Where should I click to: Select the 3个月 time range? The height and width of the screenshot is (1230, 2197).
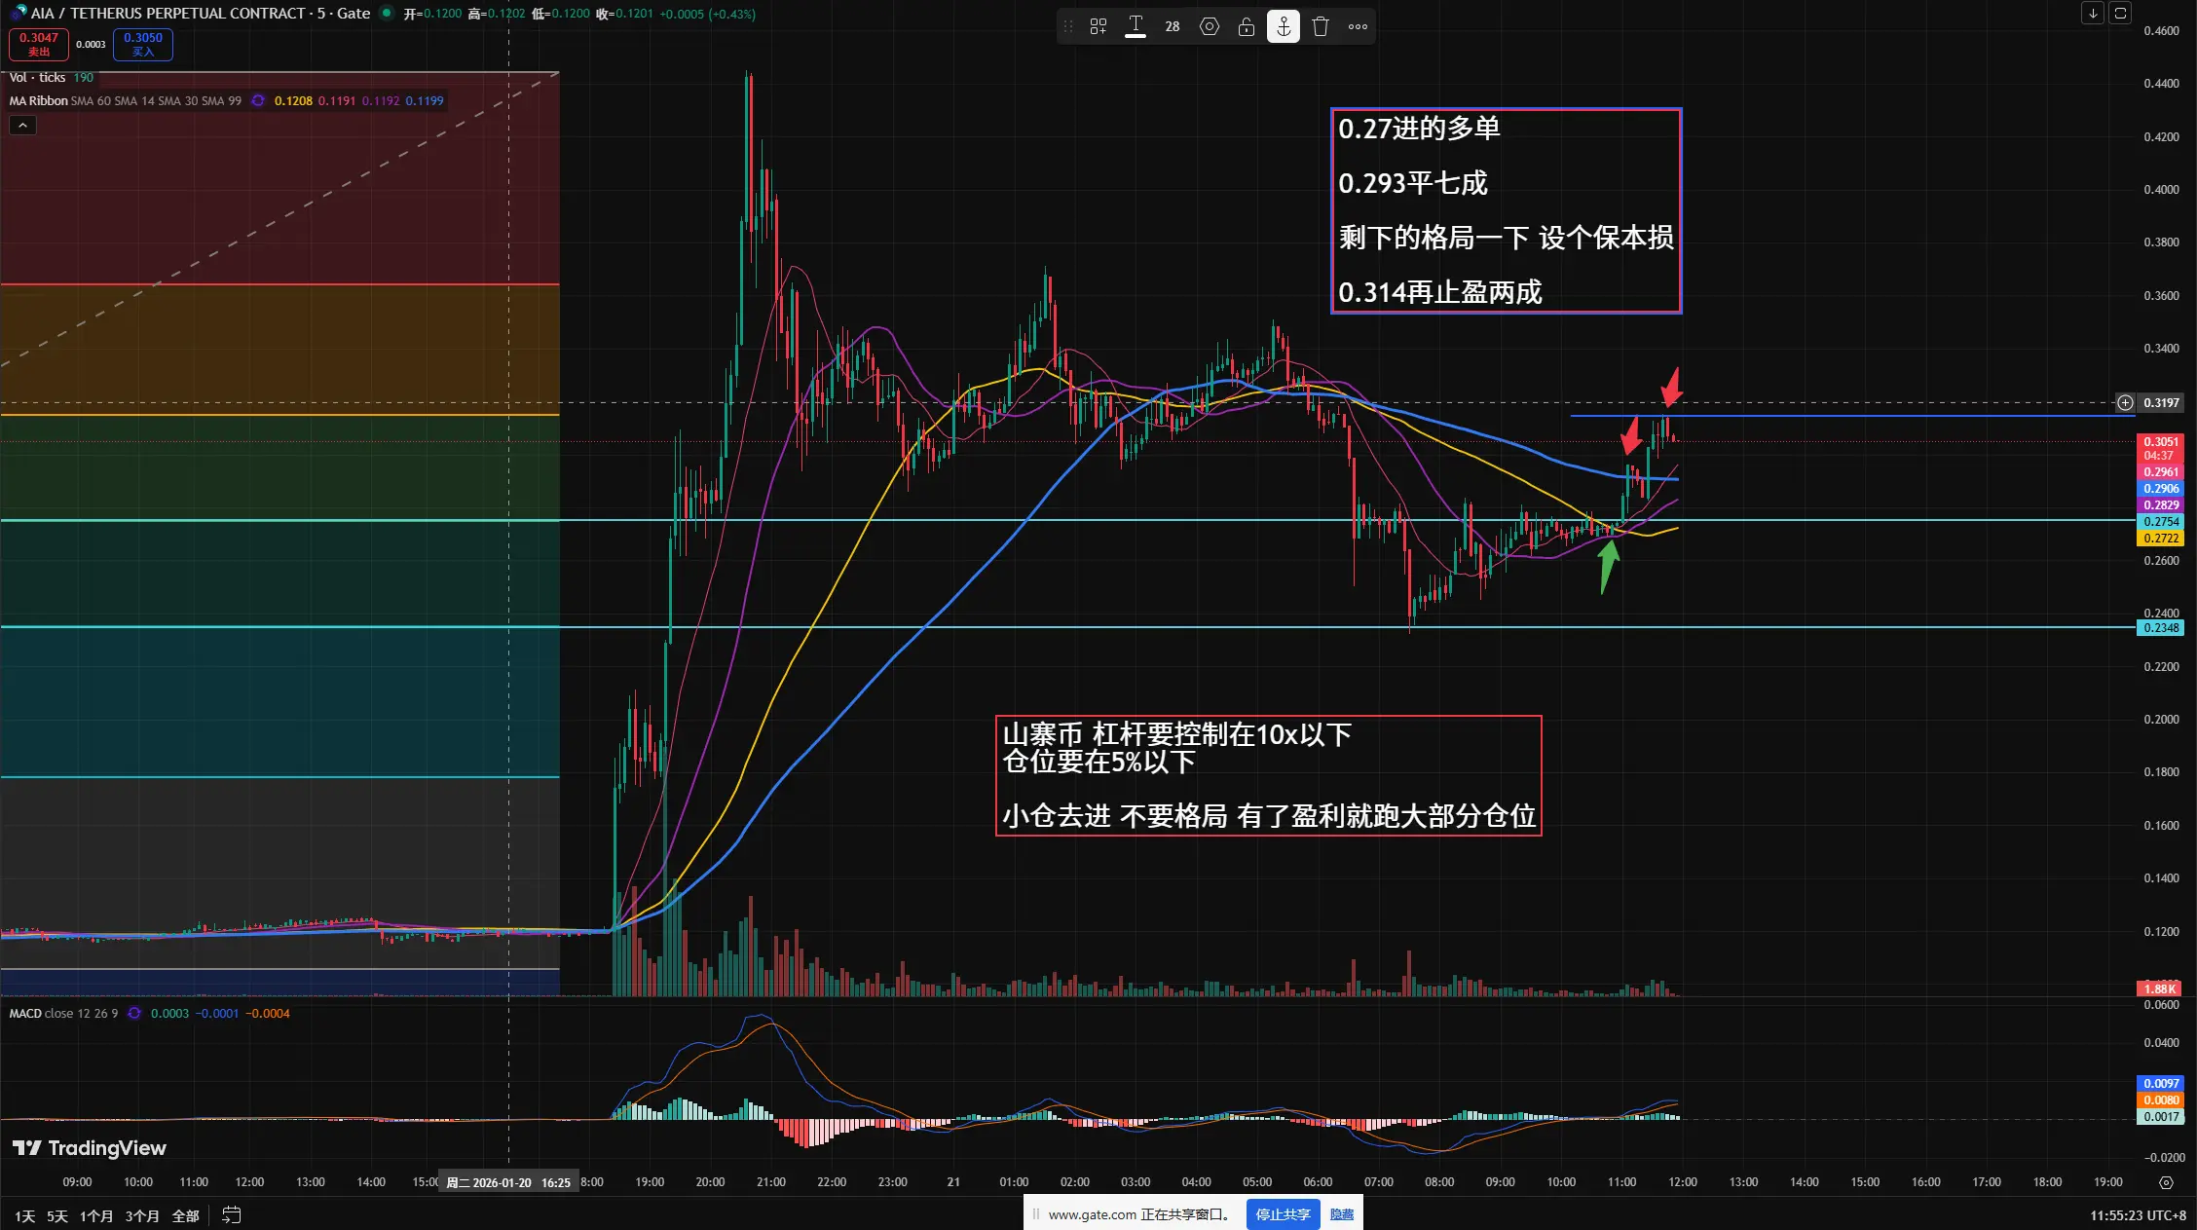(x=141, y=1216)
